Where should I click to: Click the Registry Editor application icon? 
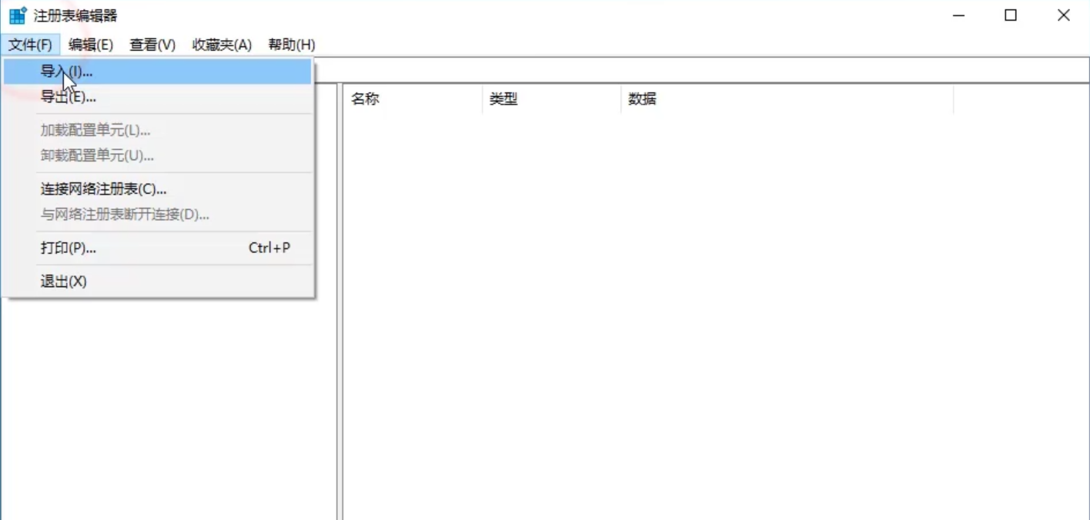pos(15,15)
